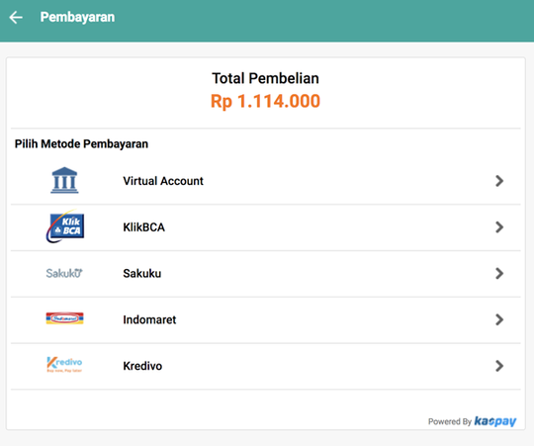Screen dimensions: 534x446
Task: Click the KlikBCA logo icon
Action: click(x=64, y=226)
